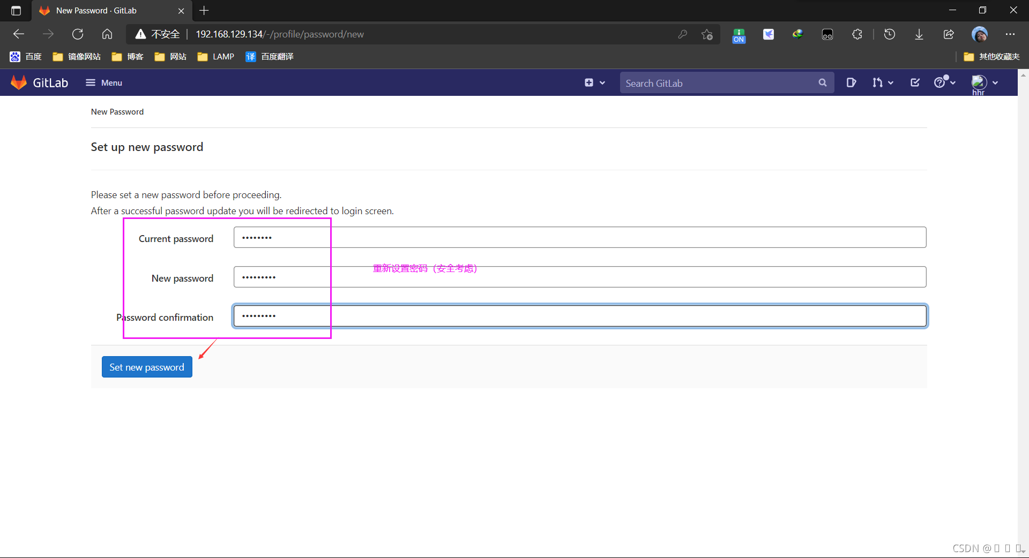Click the browser forward arrow
Screen dimensions: 1029x558
coord(48,34)
